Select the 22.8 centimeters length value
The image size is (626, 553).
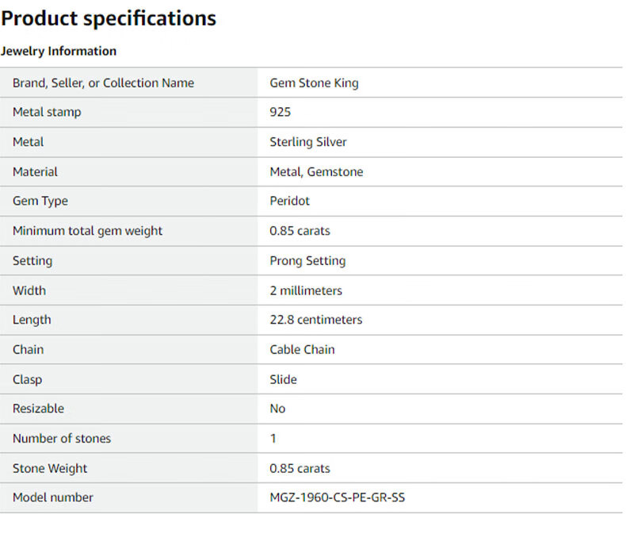(x=315, y=320)
